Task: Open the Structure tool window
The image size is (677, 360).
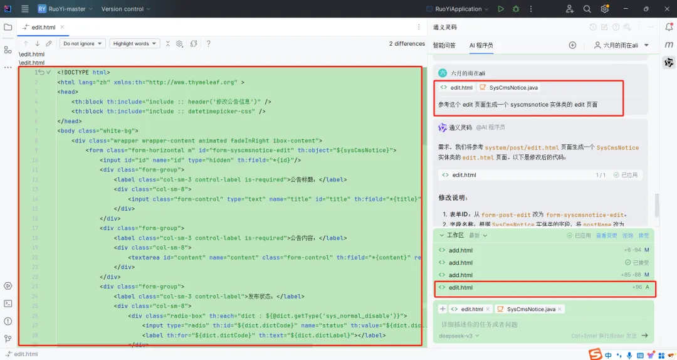Action: coord(8,50)
